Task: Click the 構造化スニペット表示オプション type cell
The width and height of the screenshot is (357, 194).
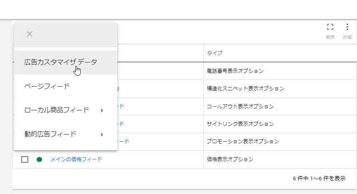Action: pos(245,89)
